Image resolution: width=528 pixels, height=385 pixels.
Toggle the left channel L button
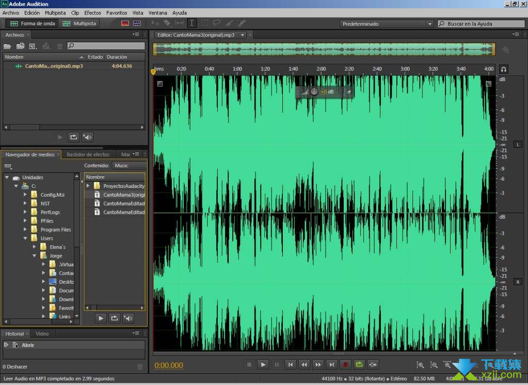tap(518, 145)
